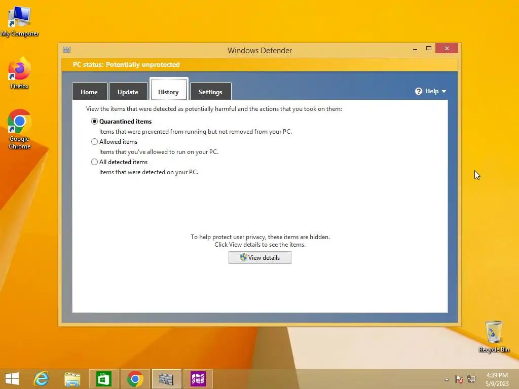Select the Allowed items radio button
This screenshot has height=389, width=519.
click(x=94, y=142)
